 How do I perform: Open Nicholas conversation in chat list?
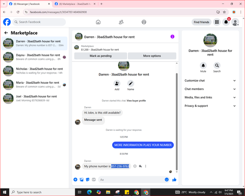coord(34,71)
